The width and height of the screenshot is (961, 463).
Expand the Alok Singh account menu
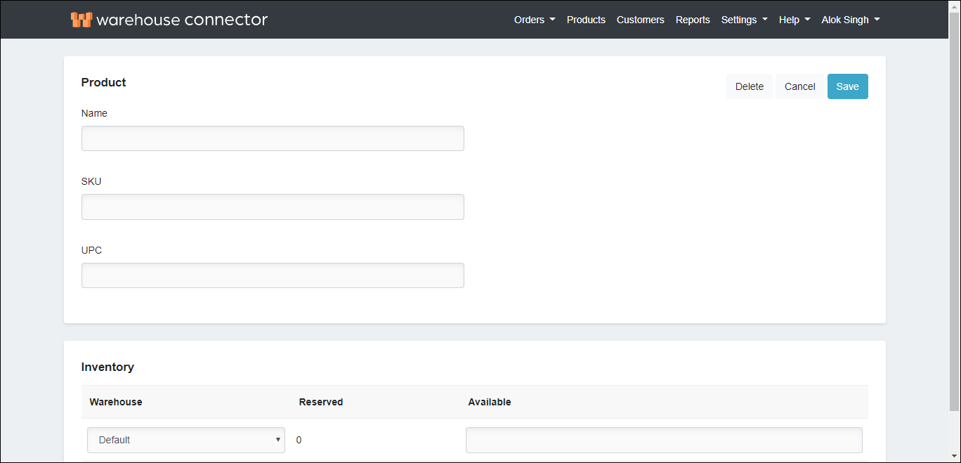[x=850, y=20]
